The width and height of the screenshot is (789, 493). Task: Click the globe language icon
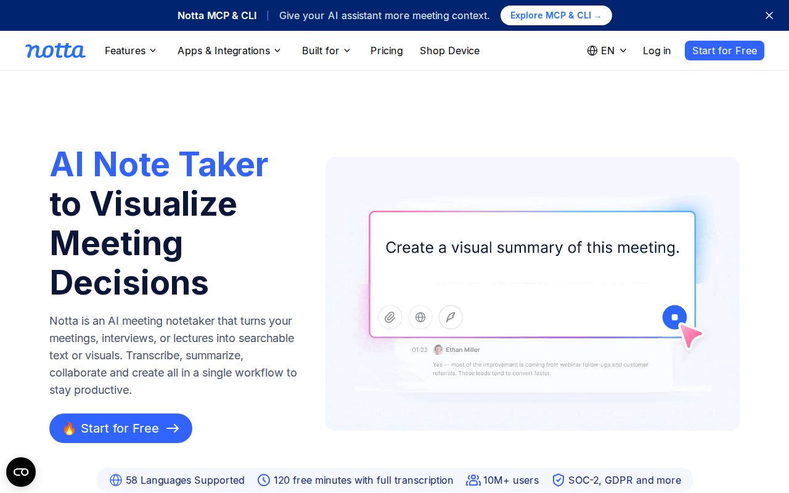click(592, 51)
